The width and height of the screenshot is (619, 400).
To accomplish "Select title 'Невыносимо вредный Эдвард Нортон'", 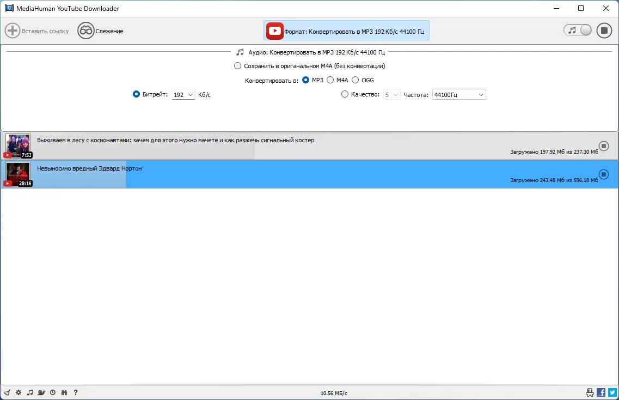I will coord(89,168).
